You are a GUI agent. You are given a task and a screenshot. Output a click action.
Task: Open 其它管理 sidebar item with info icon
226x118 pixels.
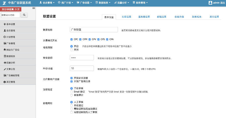[x=18, y=82]
